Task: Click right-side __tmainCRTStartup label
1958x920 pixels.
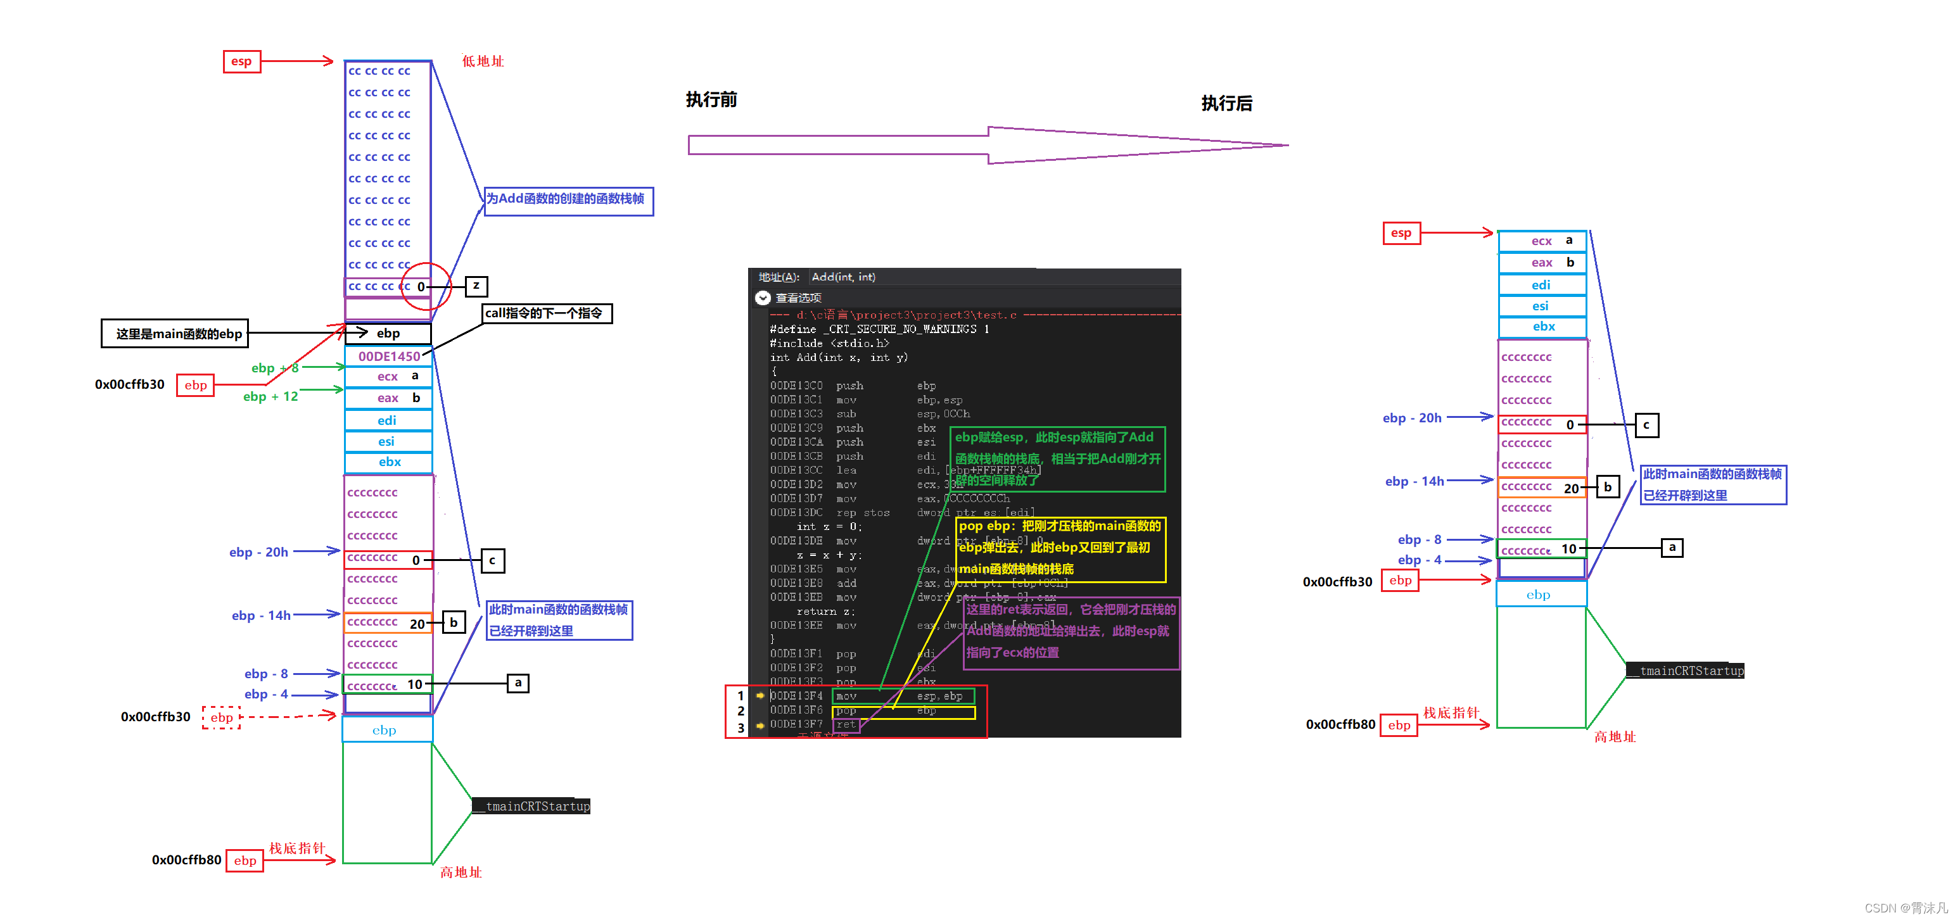Action: point(1685,671)
